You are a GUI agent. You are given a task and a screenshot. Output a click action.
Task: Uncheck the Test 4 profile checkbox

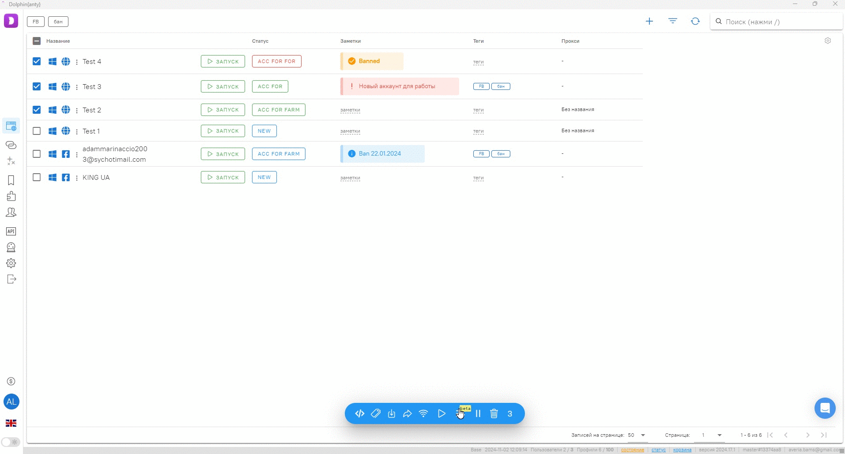click(x=37, y=61)
